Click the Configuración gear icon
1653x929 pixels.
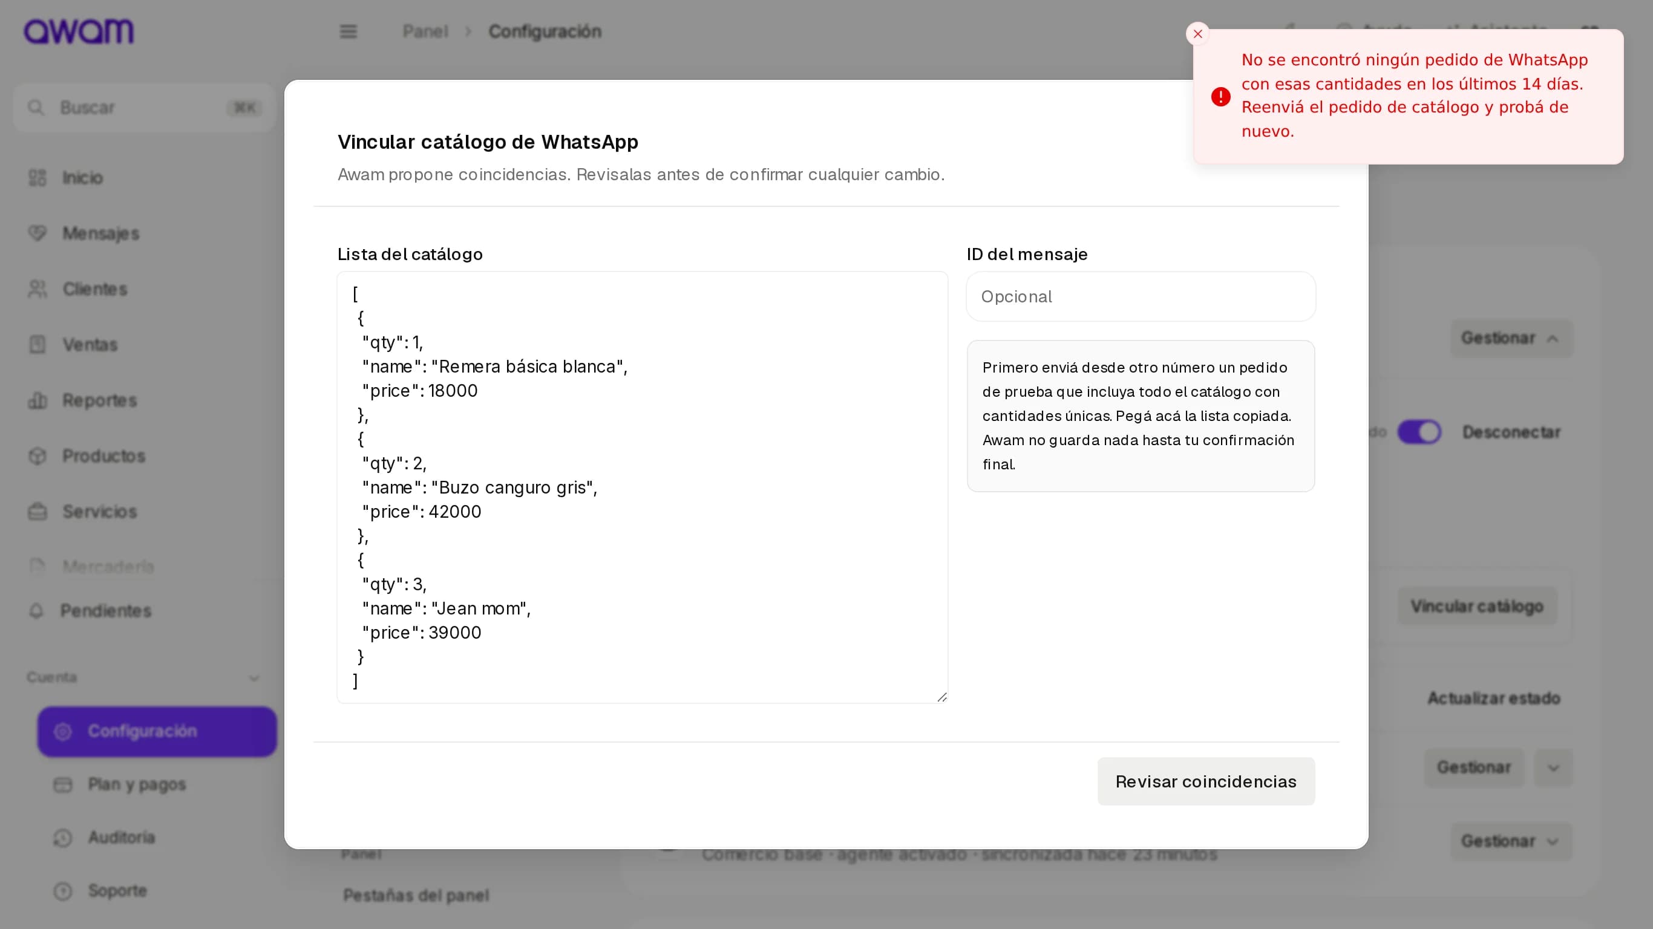tap(63, 731)
